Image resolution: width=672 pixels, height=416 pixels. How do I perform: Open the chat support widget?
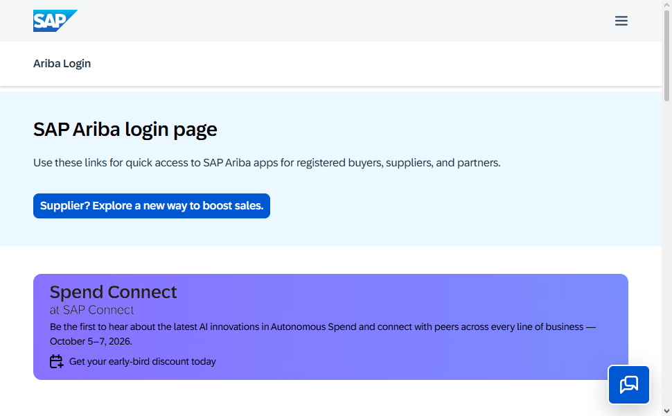click(x=629, y=385)
